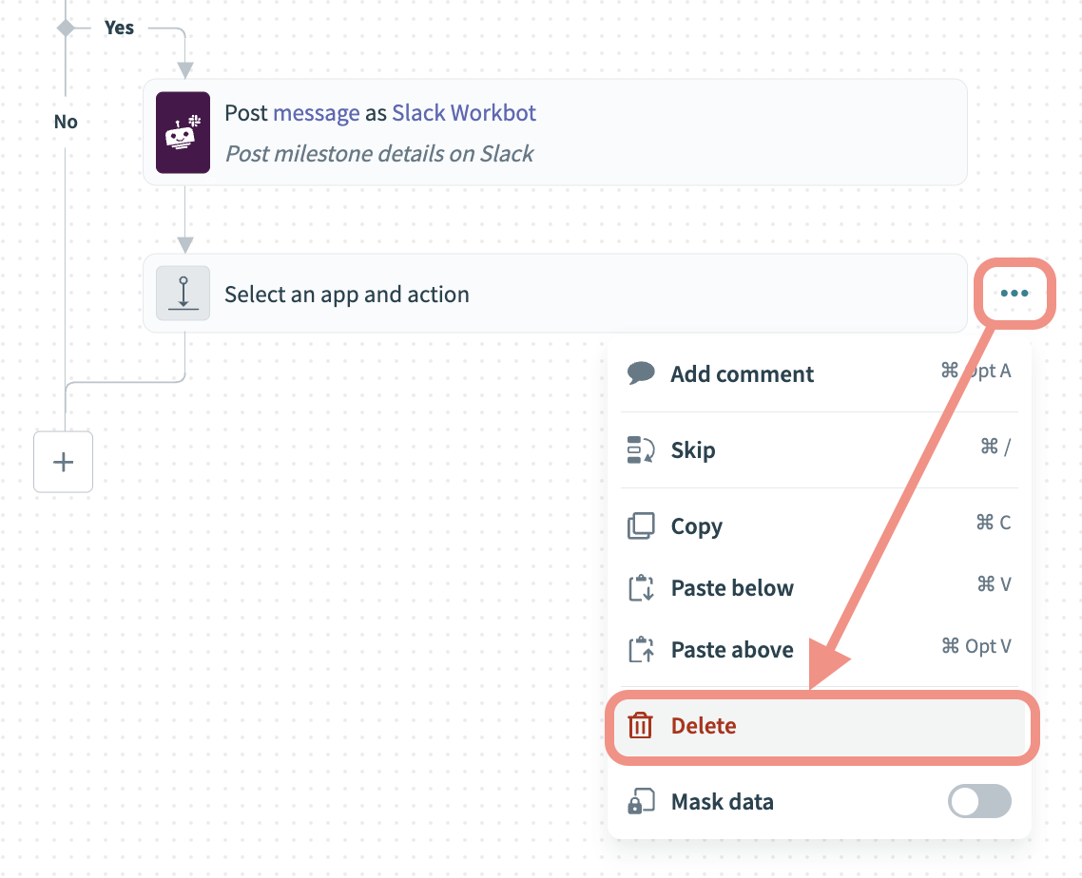Click the Paste above clipboard icon
Screen dimensions: 1082x878
coord(641,650)
